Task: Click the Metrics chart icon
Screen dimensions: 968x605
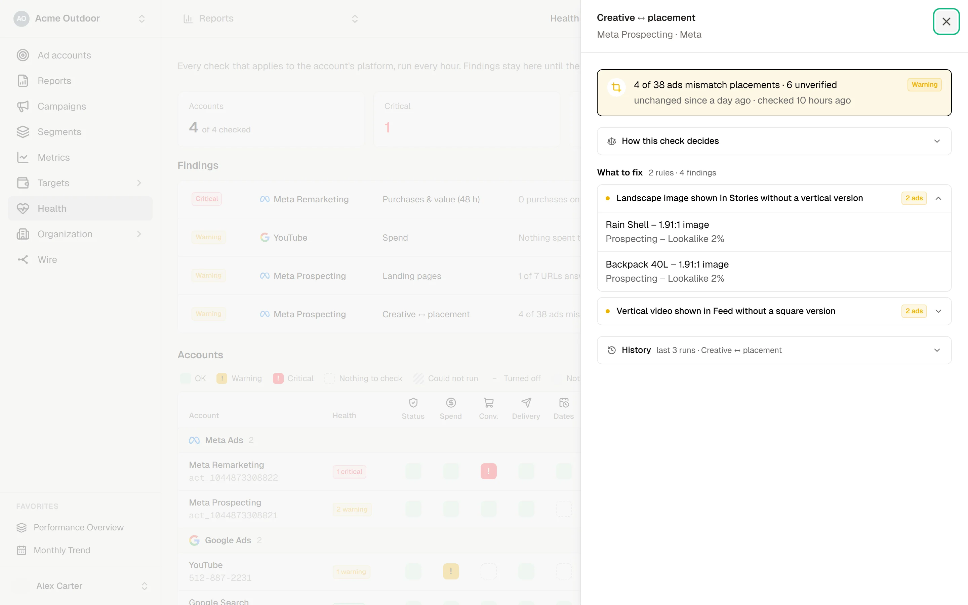Action: [x=23, y=158]
